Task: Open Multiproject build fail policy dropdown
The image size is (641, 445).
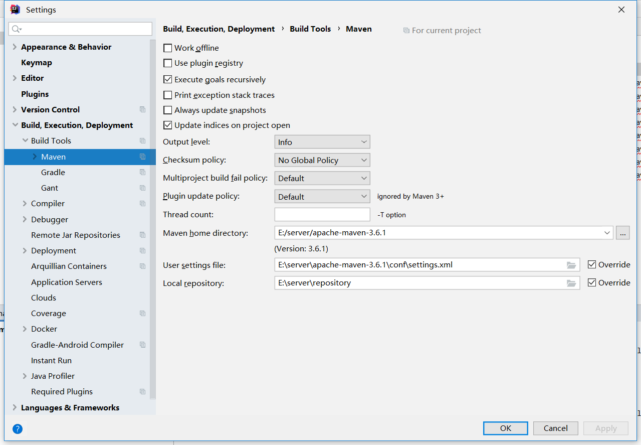Action: click(x=322, y=178)
